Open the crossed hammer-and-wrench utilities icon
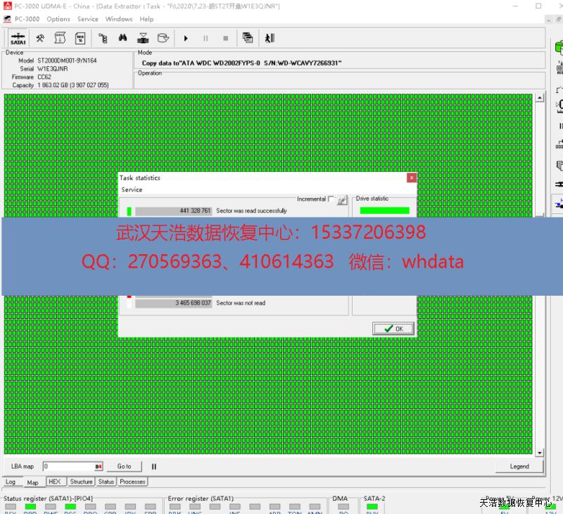 [40, 38]
